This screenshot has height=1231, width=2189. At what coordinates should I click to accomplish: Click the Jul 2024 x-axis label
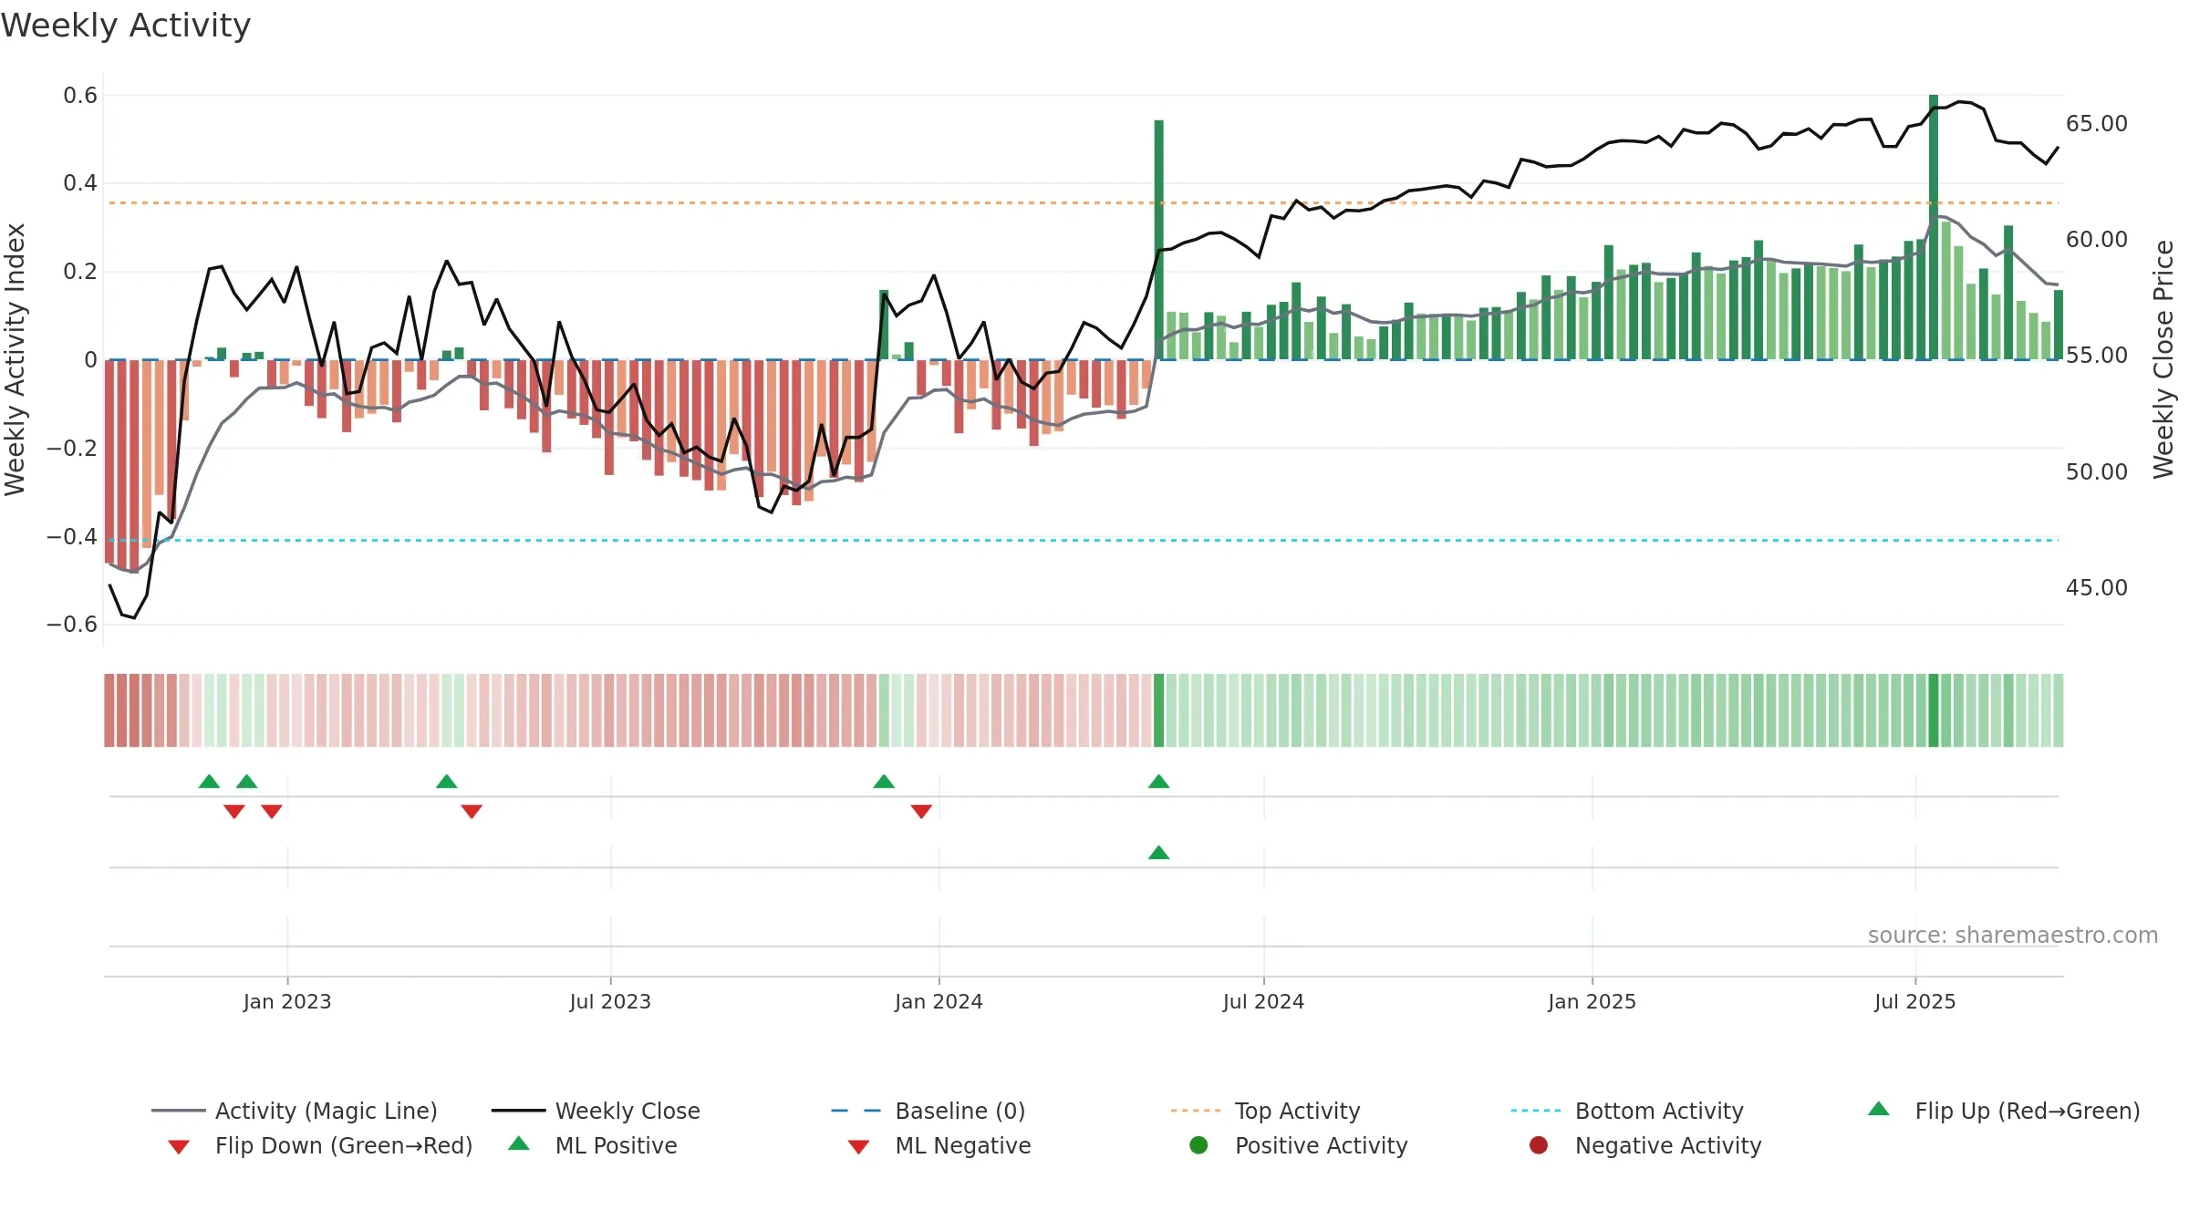pyautogui.click(x=1263, y=1002)
